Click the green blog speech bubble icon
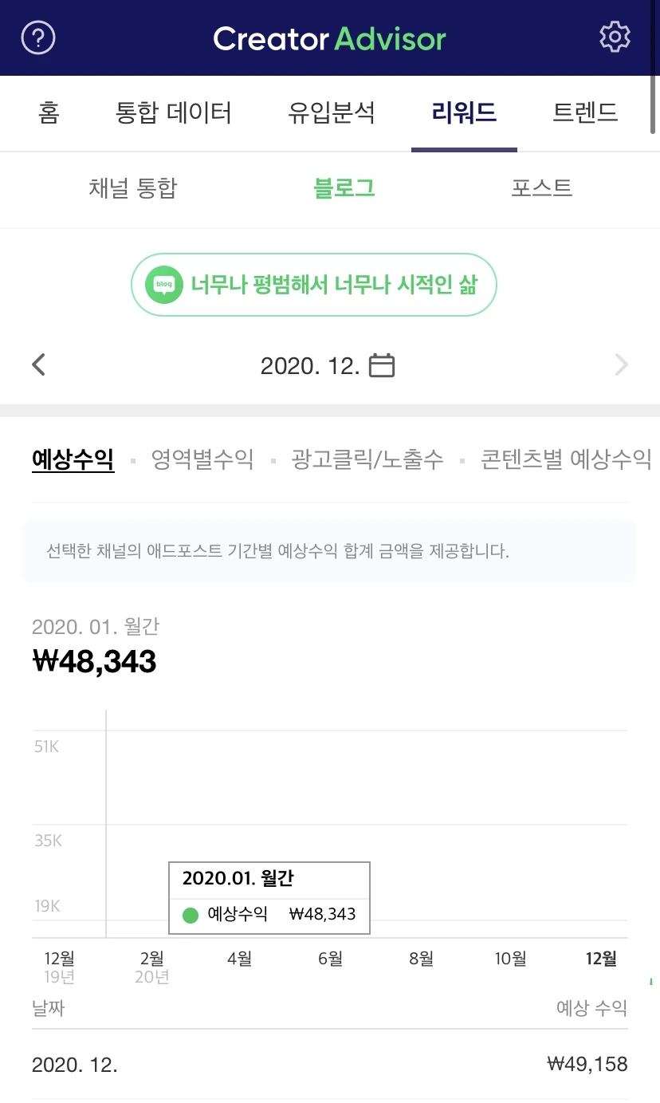The image size is (660, 1103). (x=164, y=284)
